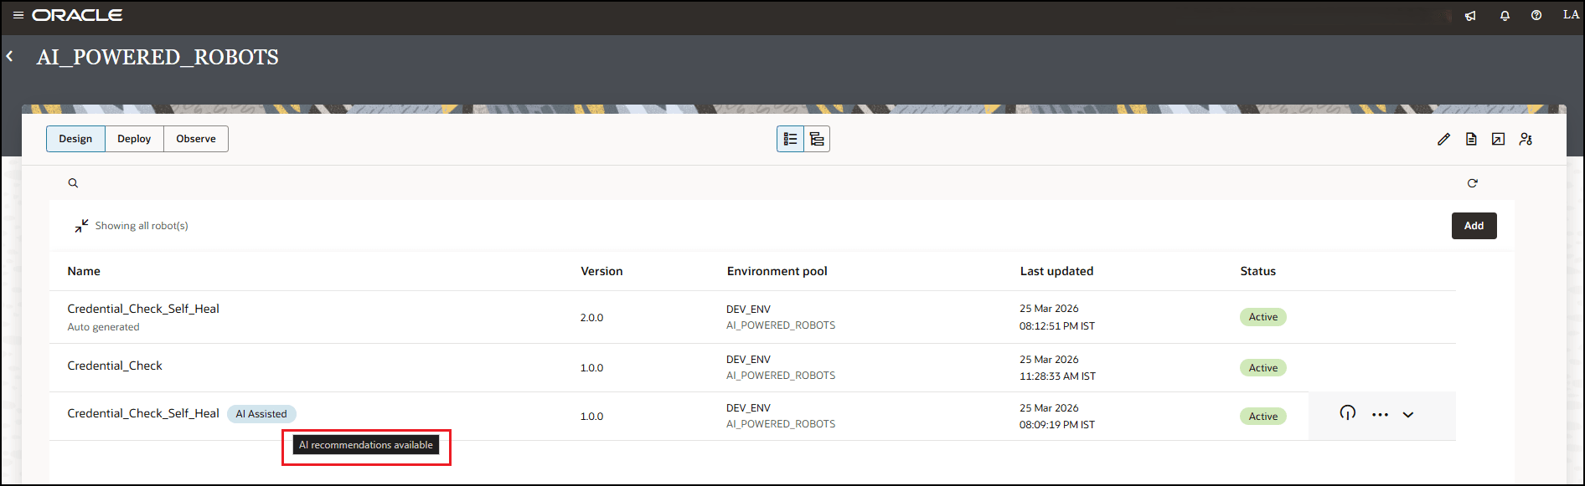Switch to the Deploy tab
Screen dimensions: 1585x486
[x=134, y=139]
